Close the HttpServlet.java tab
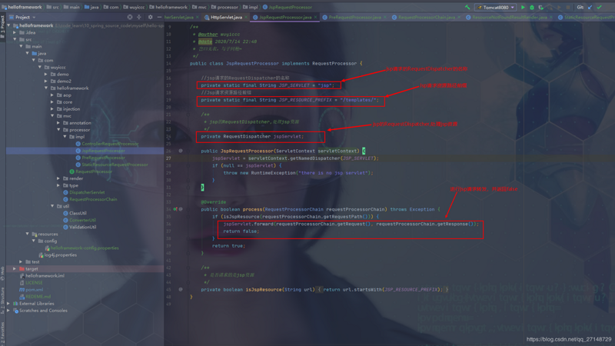Screen dimensions: 615x346 point(246,17)
